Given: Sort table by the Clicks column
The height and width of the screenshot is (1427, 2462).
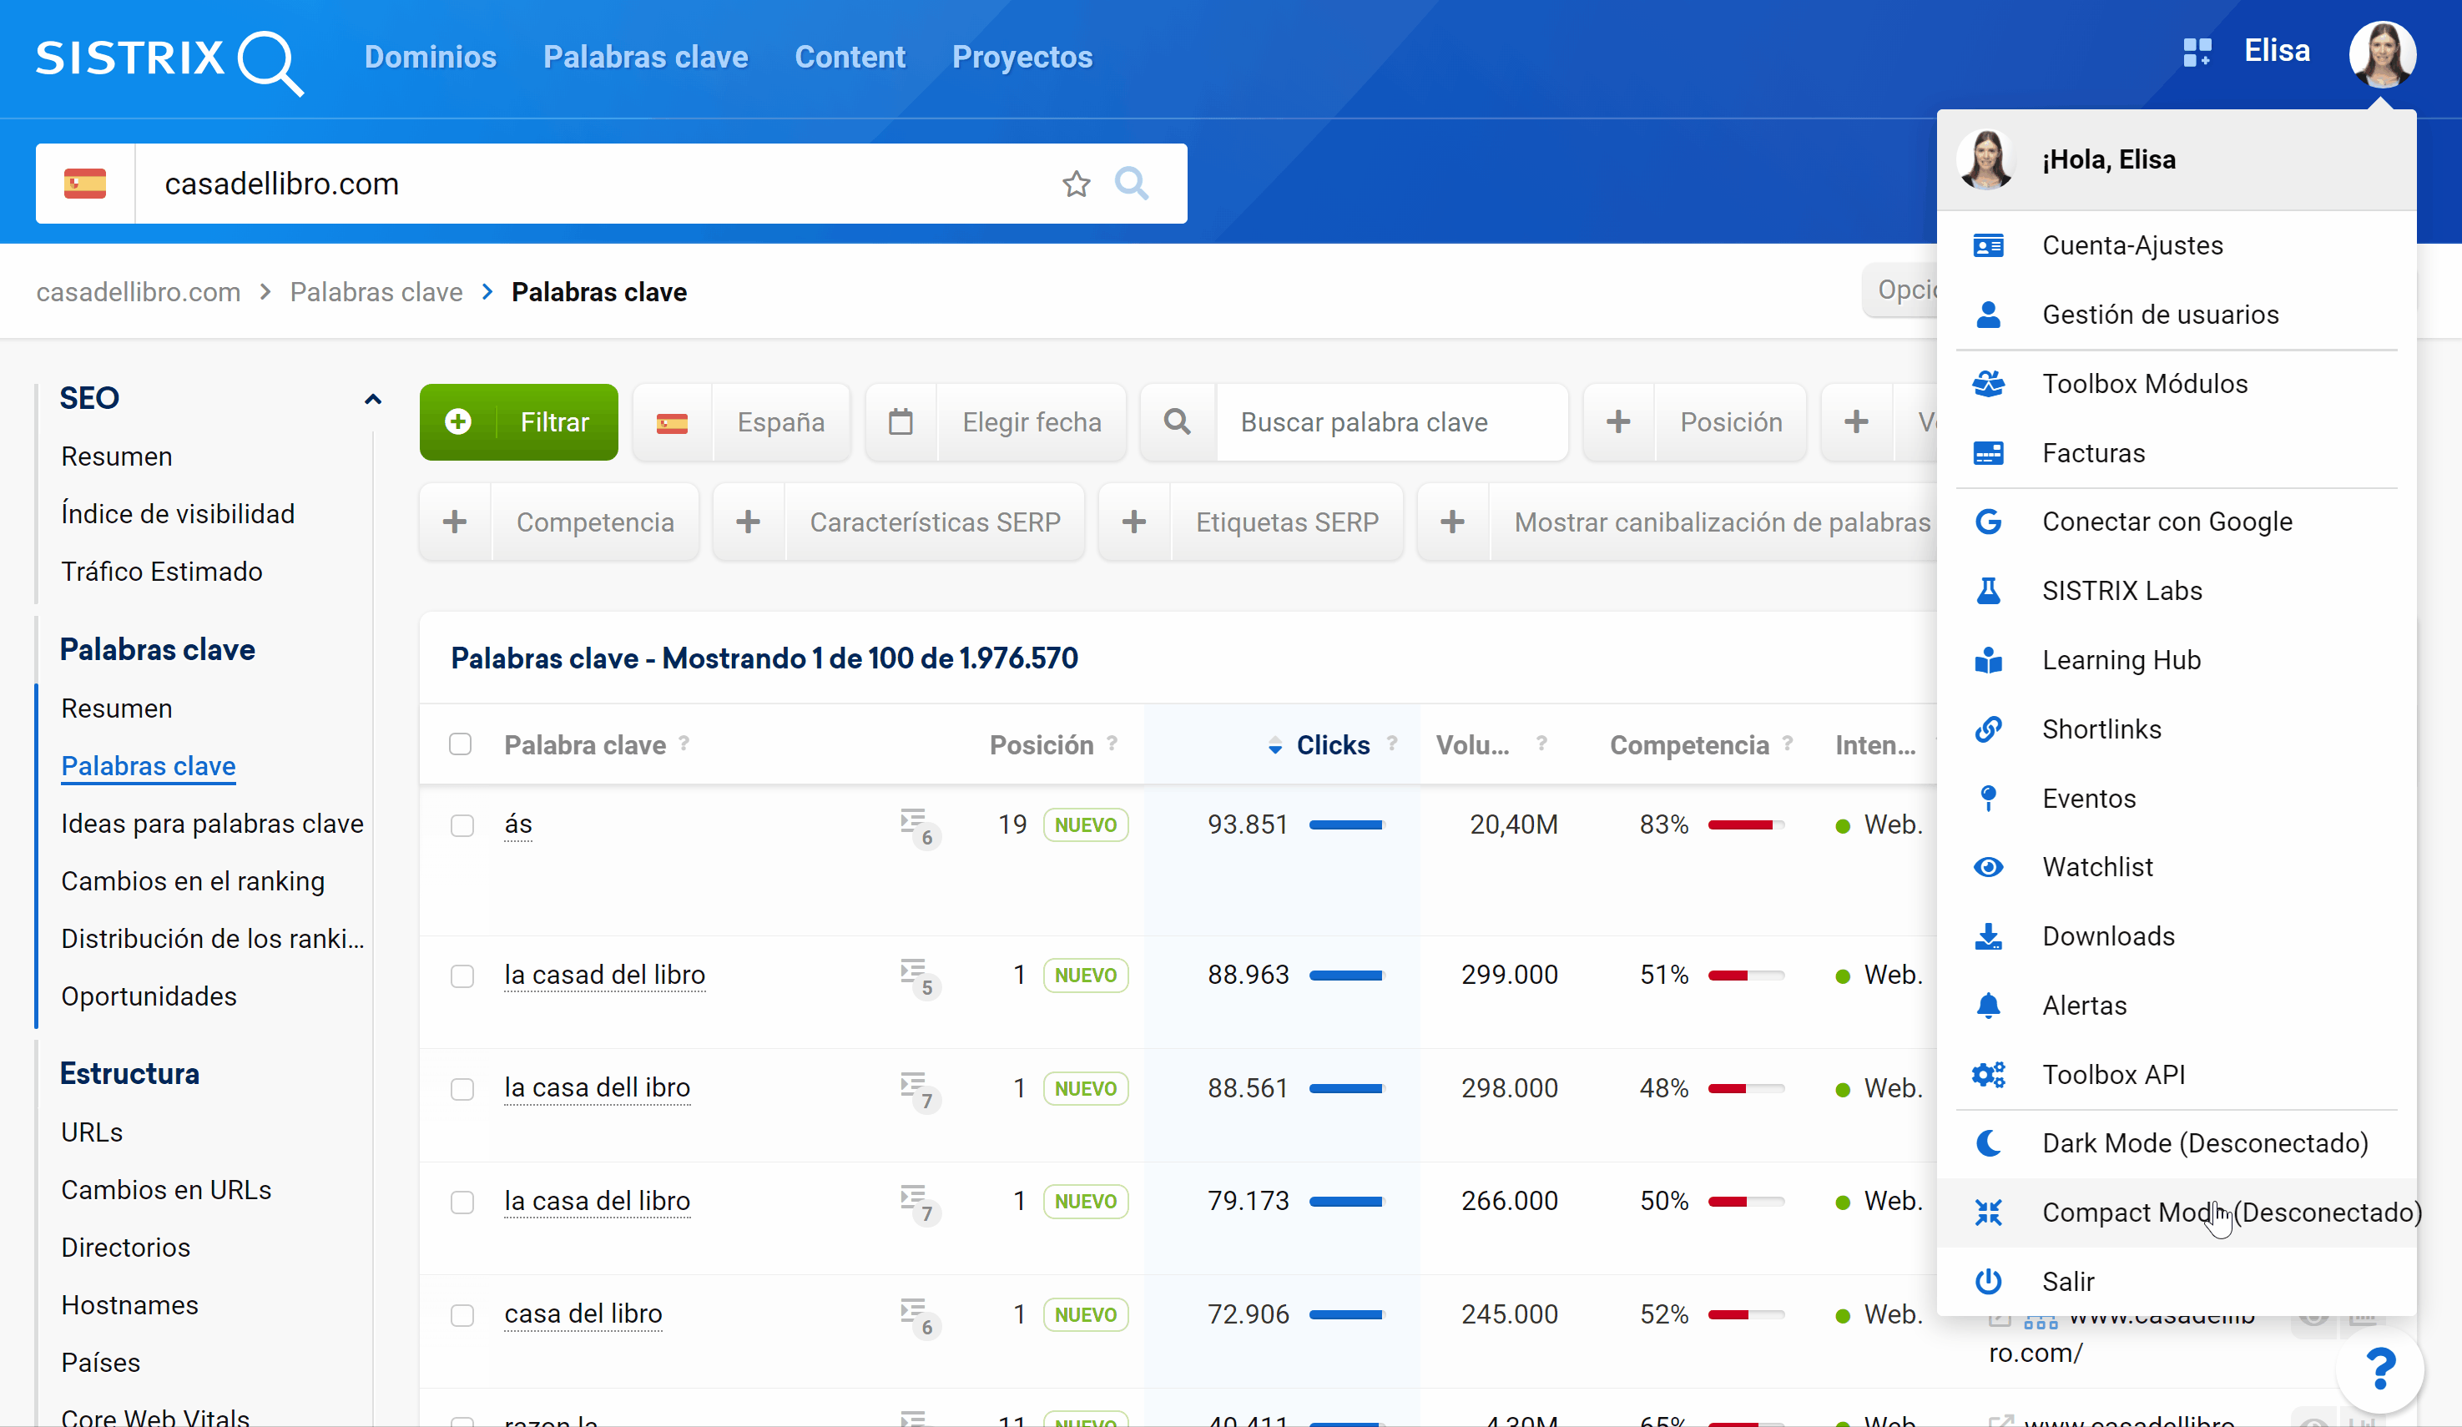Looking at the screenshot, I should [x=1332, y=744].
